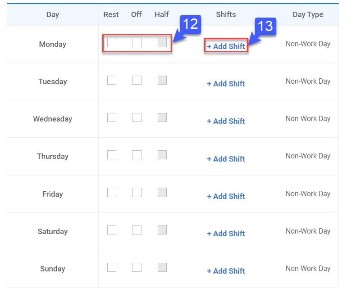This screenshot has height=293, width=356.
Task: Enable Rest for Tuesday
Action: [112, 80]
